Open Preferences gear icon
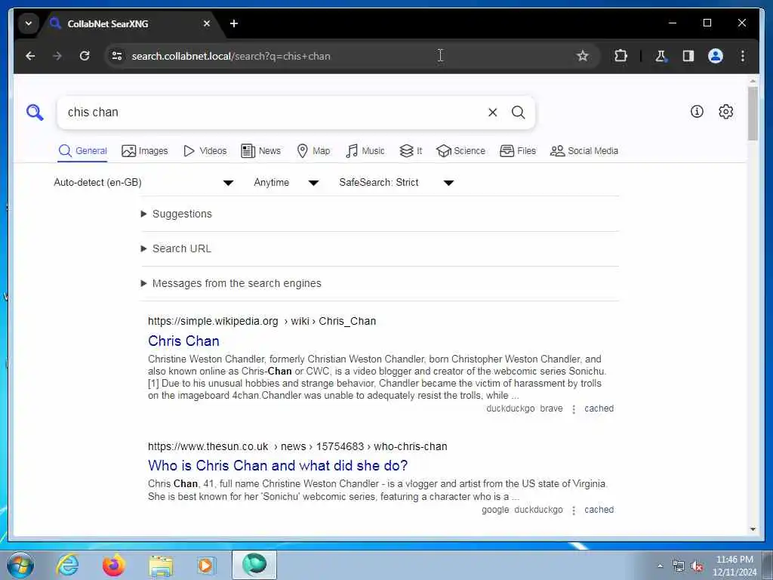The image size is (773, 580). coord(725,112)
